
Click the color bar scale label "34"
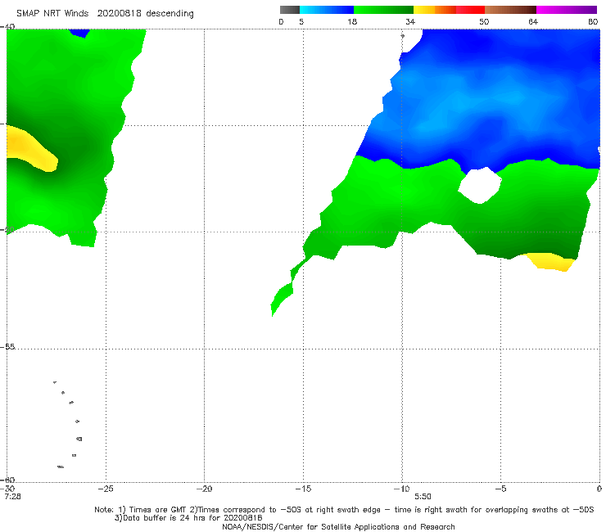click(410, 21)
